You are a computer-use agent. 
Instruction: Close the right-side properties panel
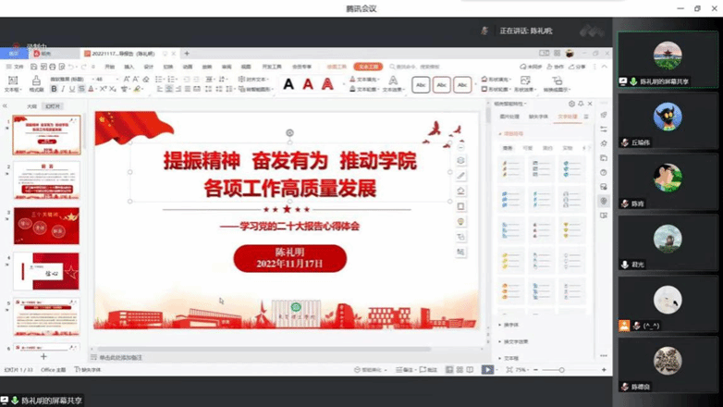(590, 104)
